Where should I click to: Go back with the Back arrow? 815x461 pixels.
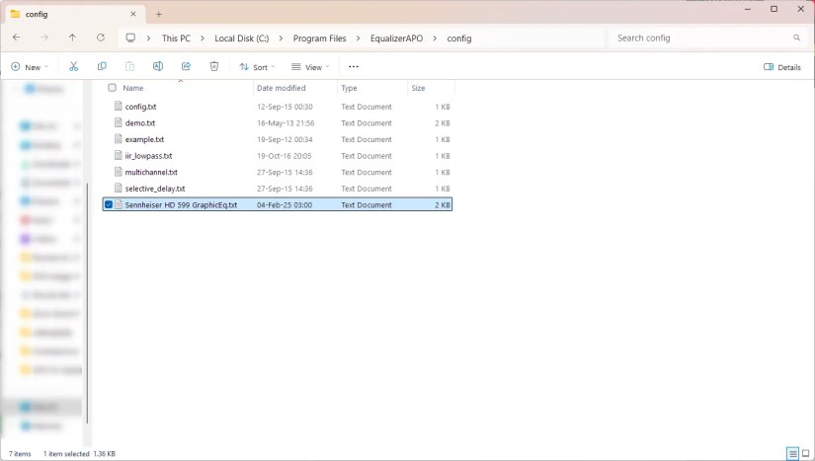(16, 38)
